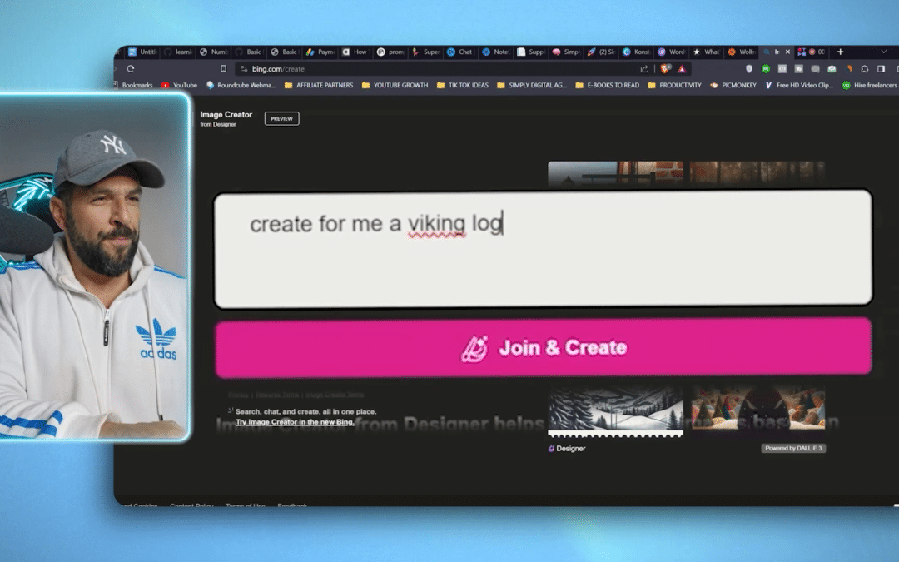
Task: Click the orange extension icon in toolbar
Action: click(848, 69)
